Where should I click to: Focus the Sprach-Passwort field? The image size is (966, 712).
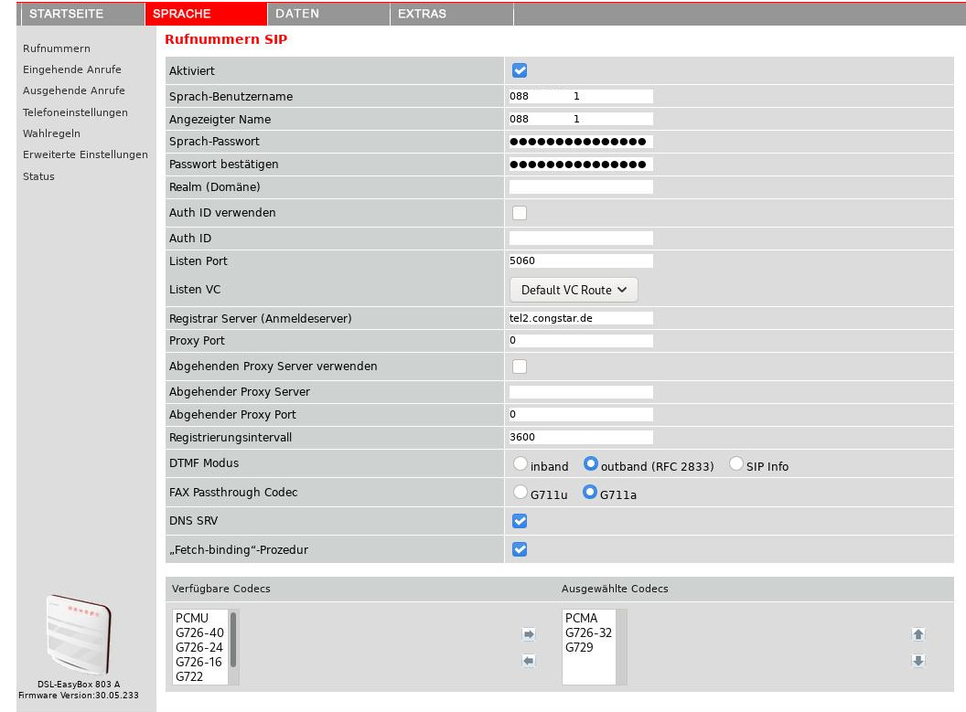click(581, 142)
